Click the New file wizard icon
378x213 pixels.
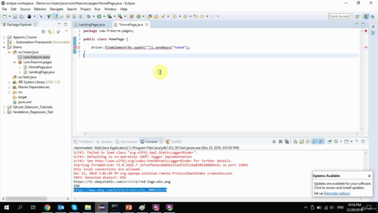tap(5, 17)
